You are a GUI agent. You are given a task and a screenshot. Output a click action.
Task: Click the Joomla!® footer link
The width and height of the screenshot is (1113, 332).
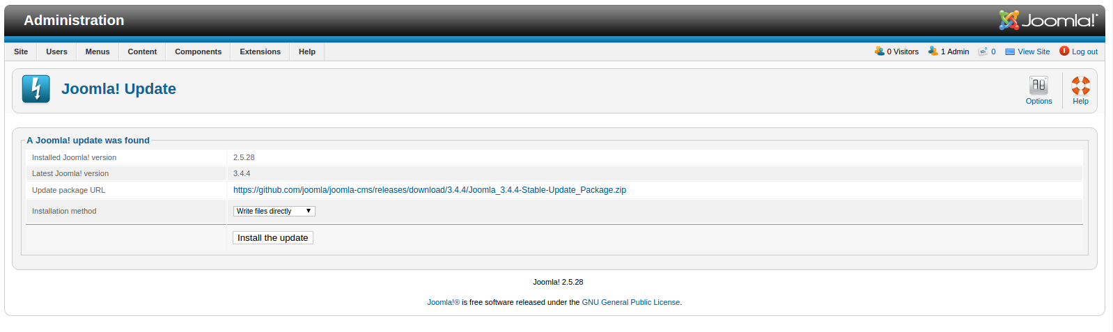443,302
